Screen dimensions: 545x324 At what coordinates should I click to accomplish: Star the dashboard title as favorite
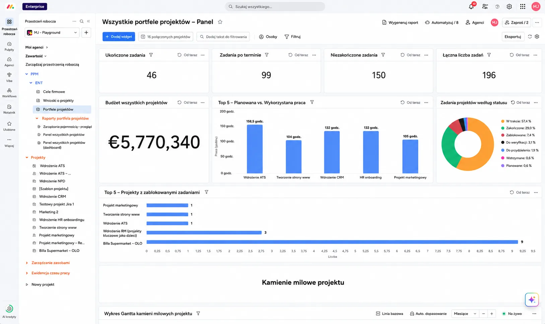pyautogui.click(x=220, y=22)
